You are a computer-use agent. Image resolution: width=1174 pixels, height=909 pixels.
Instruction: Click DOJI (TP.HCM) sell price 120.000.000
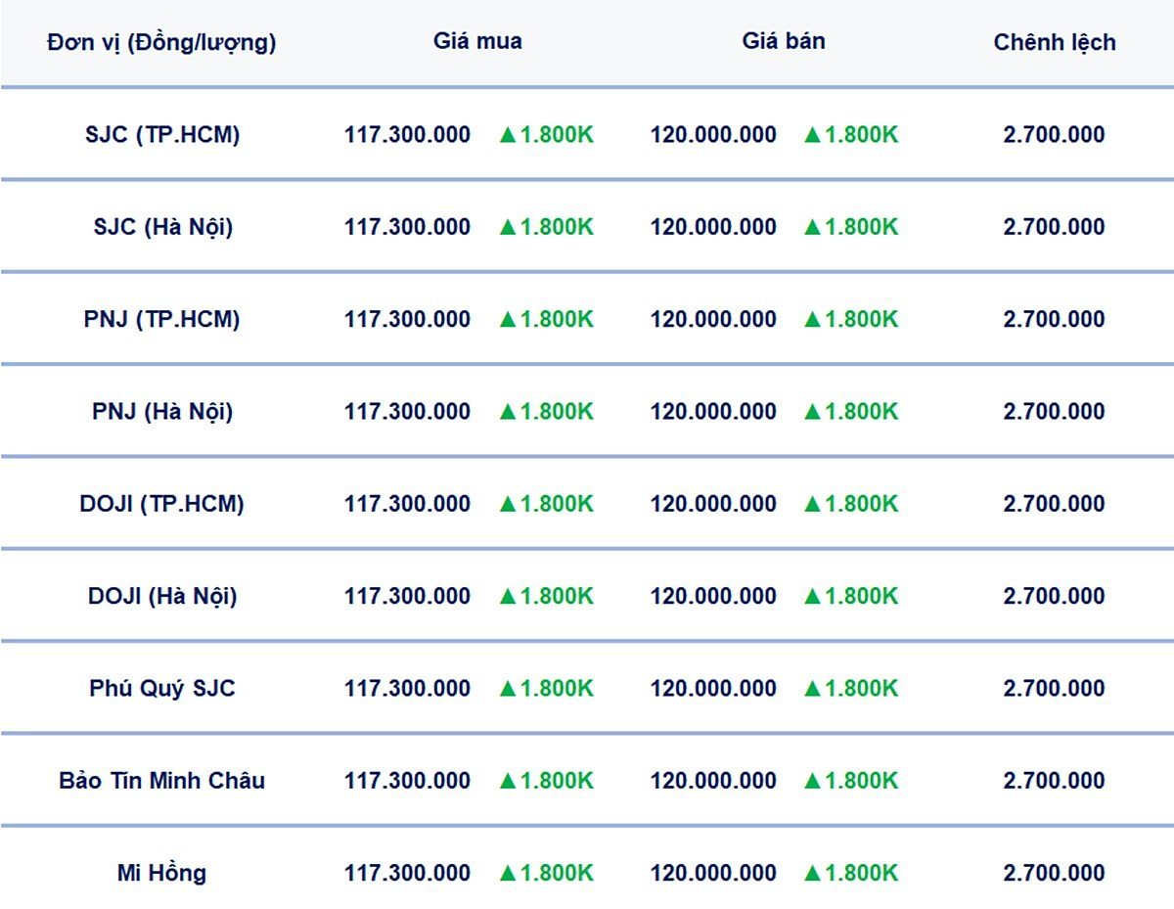(713, 504)
